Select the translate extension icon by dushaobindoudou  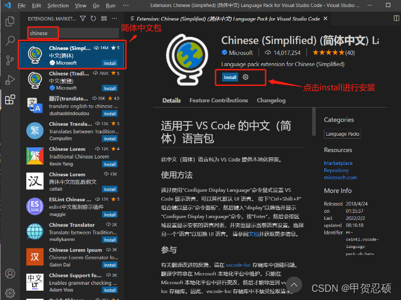click(x=35, y=105)
